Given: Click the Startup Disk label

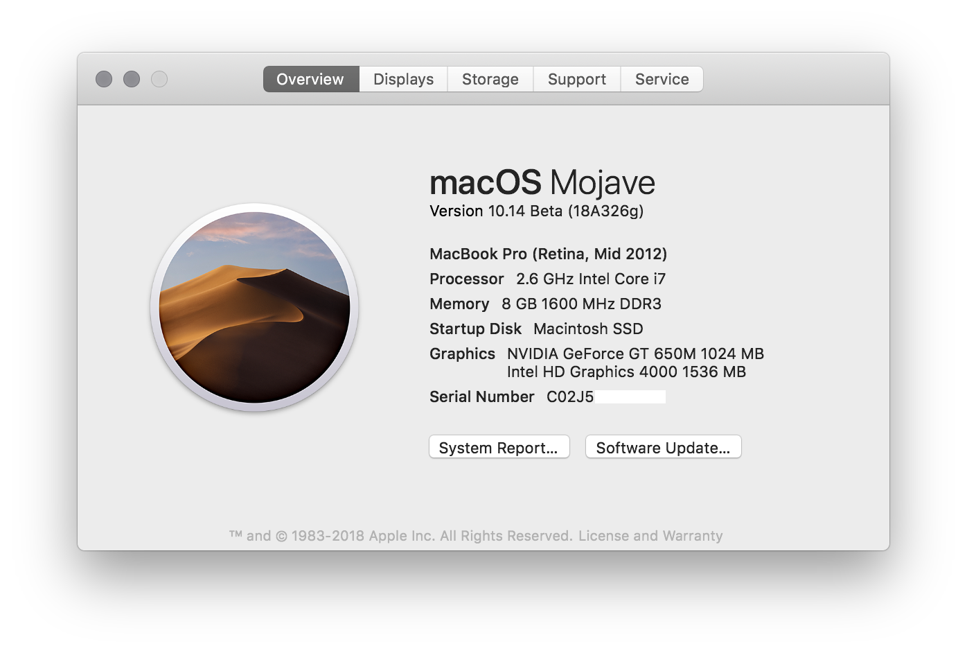Looking at the screenshot, I should point(476,329).
